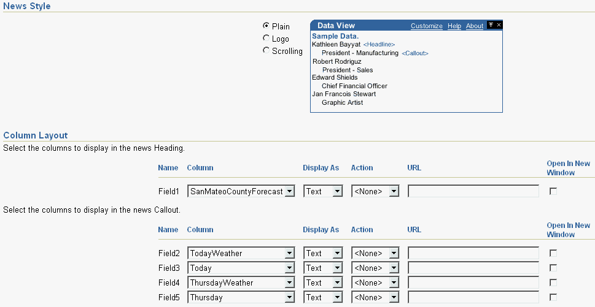Select the Scrolling news style
The height and width of the screenshot is (307, 595).
266,50
